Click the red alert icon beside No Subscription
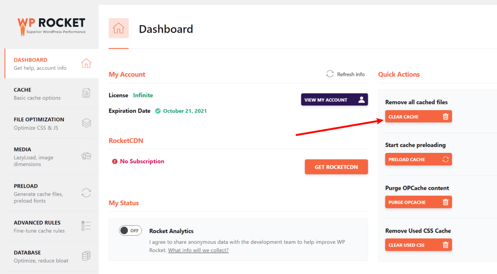 pyautogui.click(x=115, y=161)
